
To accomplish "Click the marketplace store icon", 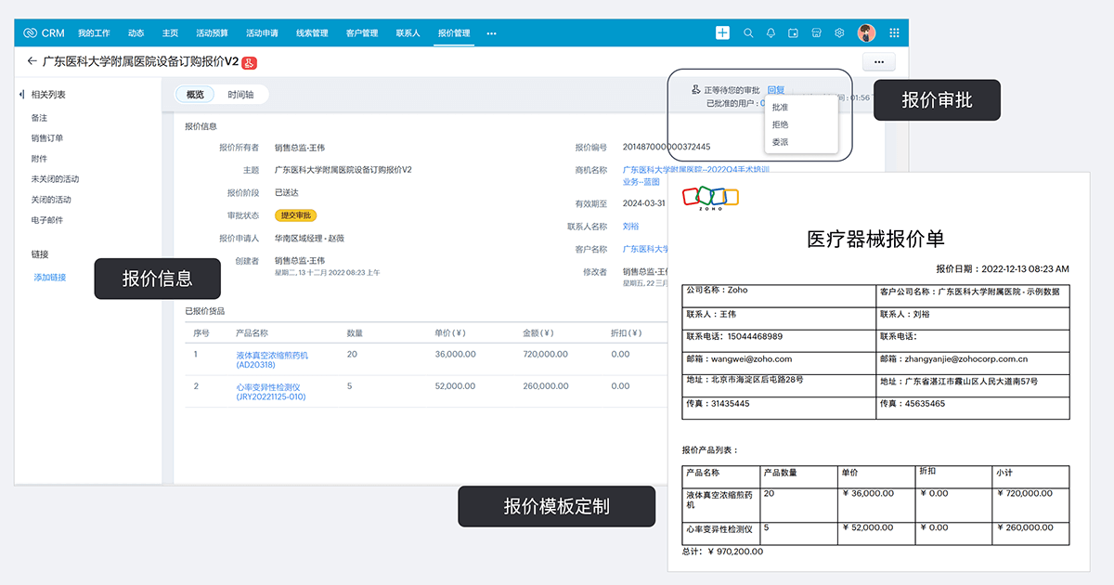I will click(816, 32).
